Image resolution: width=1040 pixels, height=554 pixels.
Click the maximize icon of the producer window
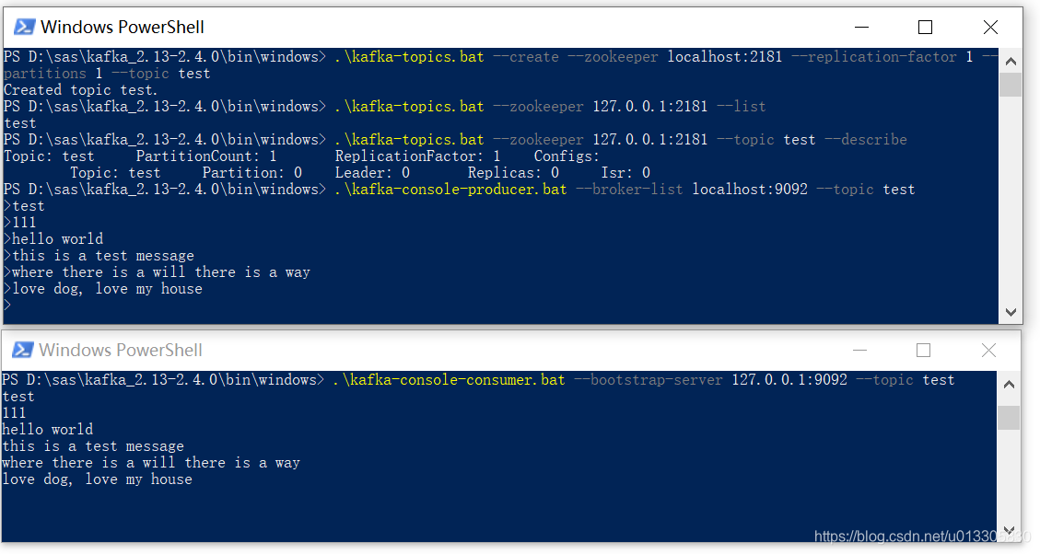925,27
